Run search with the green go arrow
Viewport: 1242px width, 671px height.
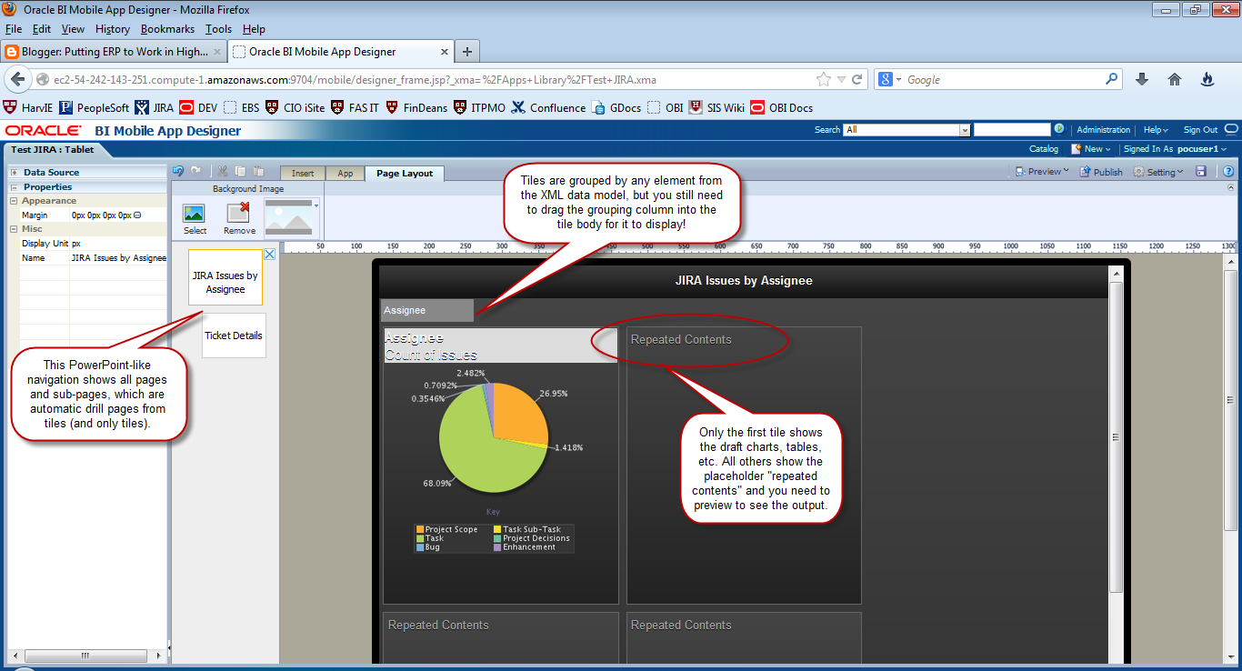click(1059, 129)
